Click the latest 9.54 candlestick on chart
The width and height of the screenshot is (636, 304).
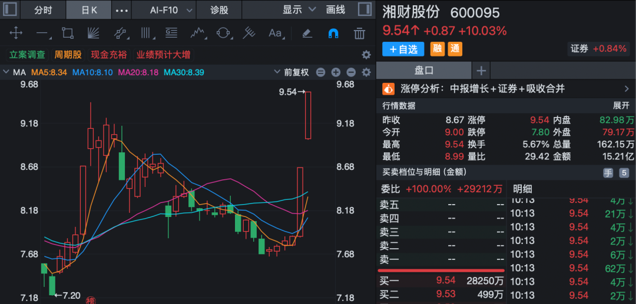coord(308,115)
